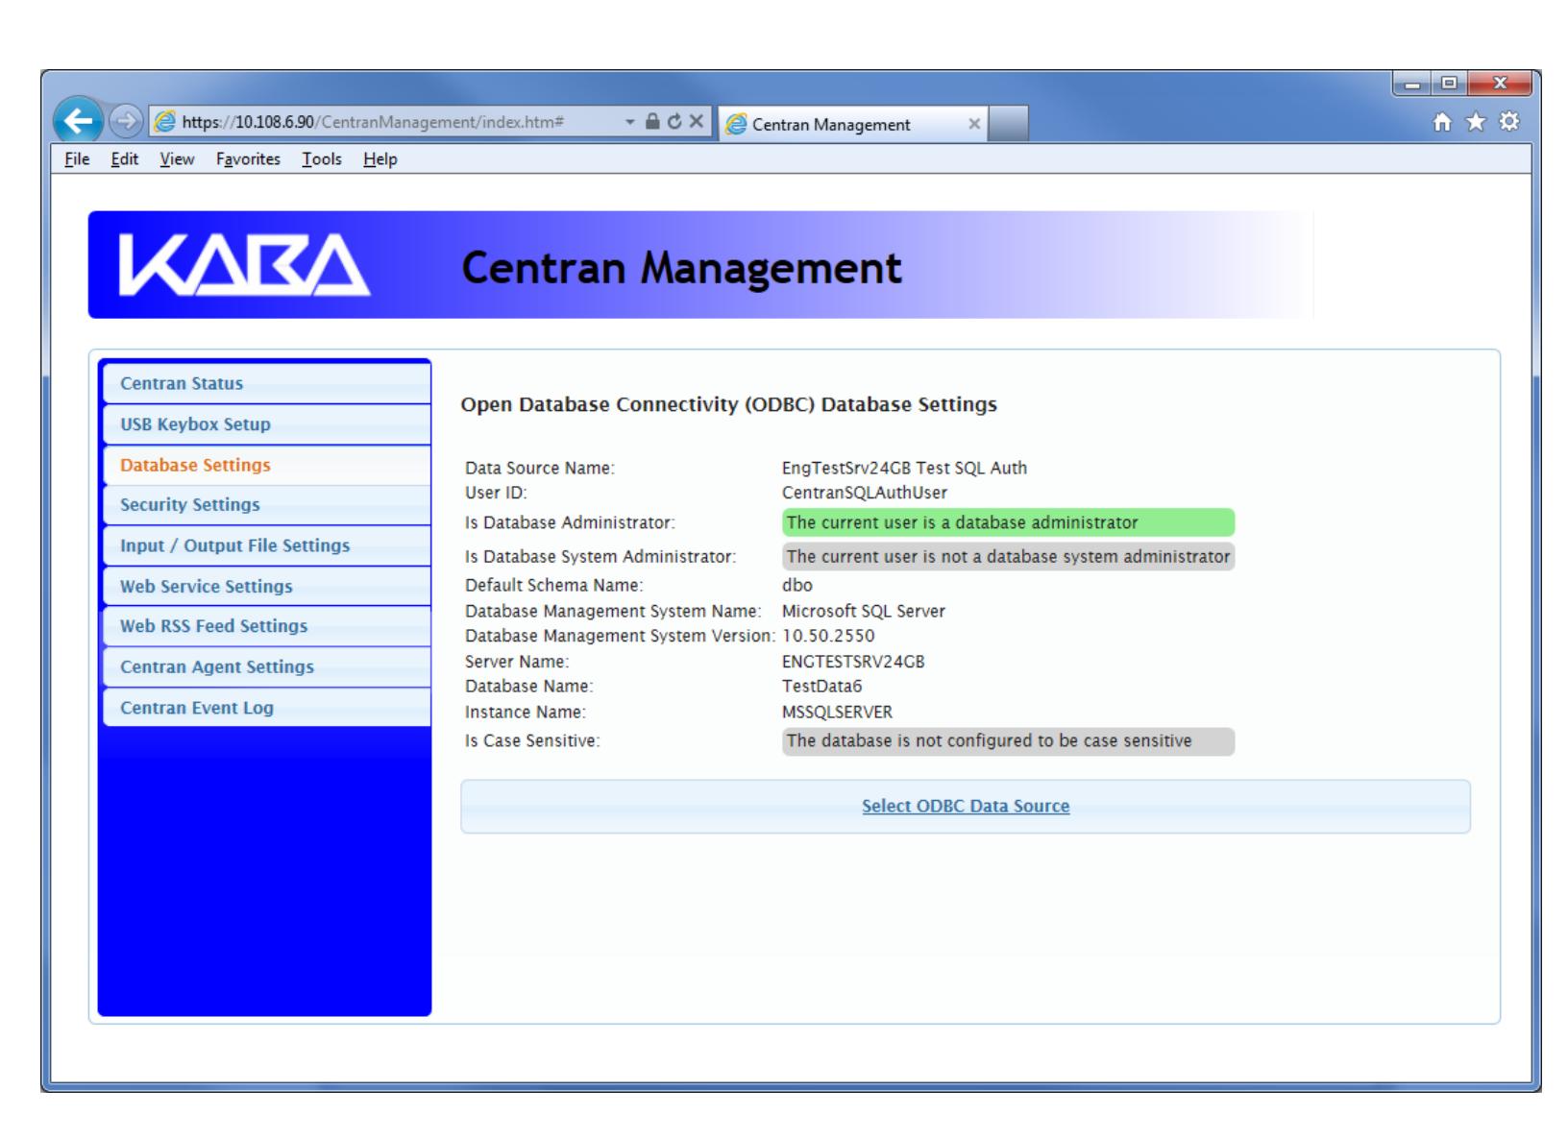The height and width of the screenshot is (1137, 1568).
Task: Open the Tools menu
Action: click(322, 159)
